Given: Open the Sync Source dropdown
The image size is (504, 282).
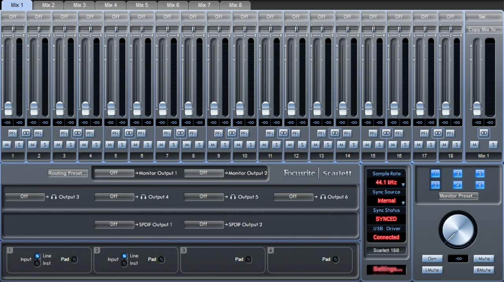Looking at the screenshot, I should pyautogui.click(x=386, y=201).
